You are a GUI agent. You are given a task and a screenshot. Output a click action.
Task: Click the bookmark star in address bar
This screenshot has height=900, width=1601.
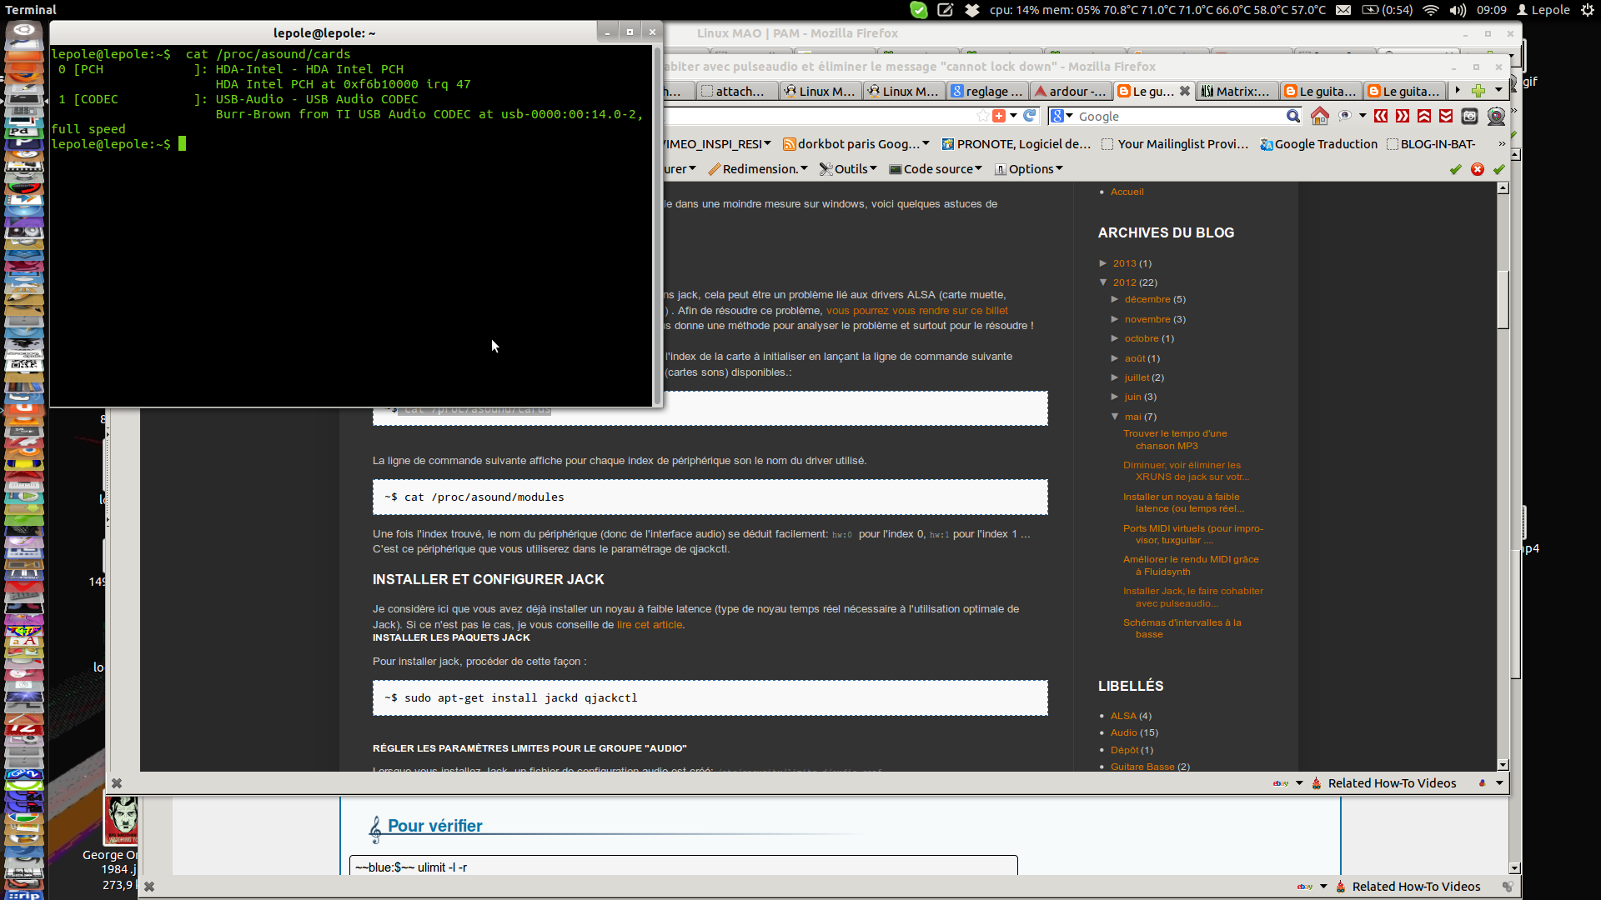pos(983,116)
